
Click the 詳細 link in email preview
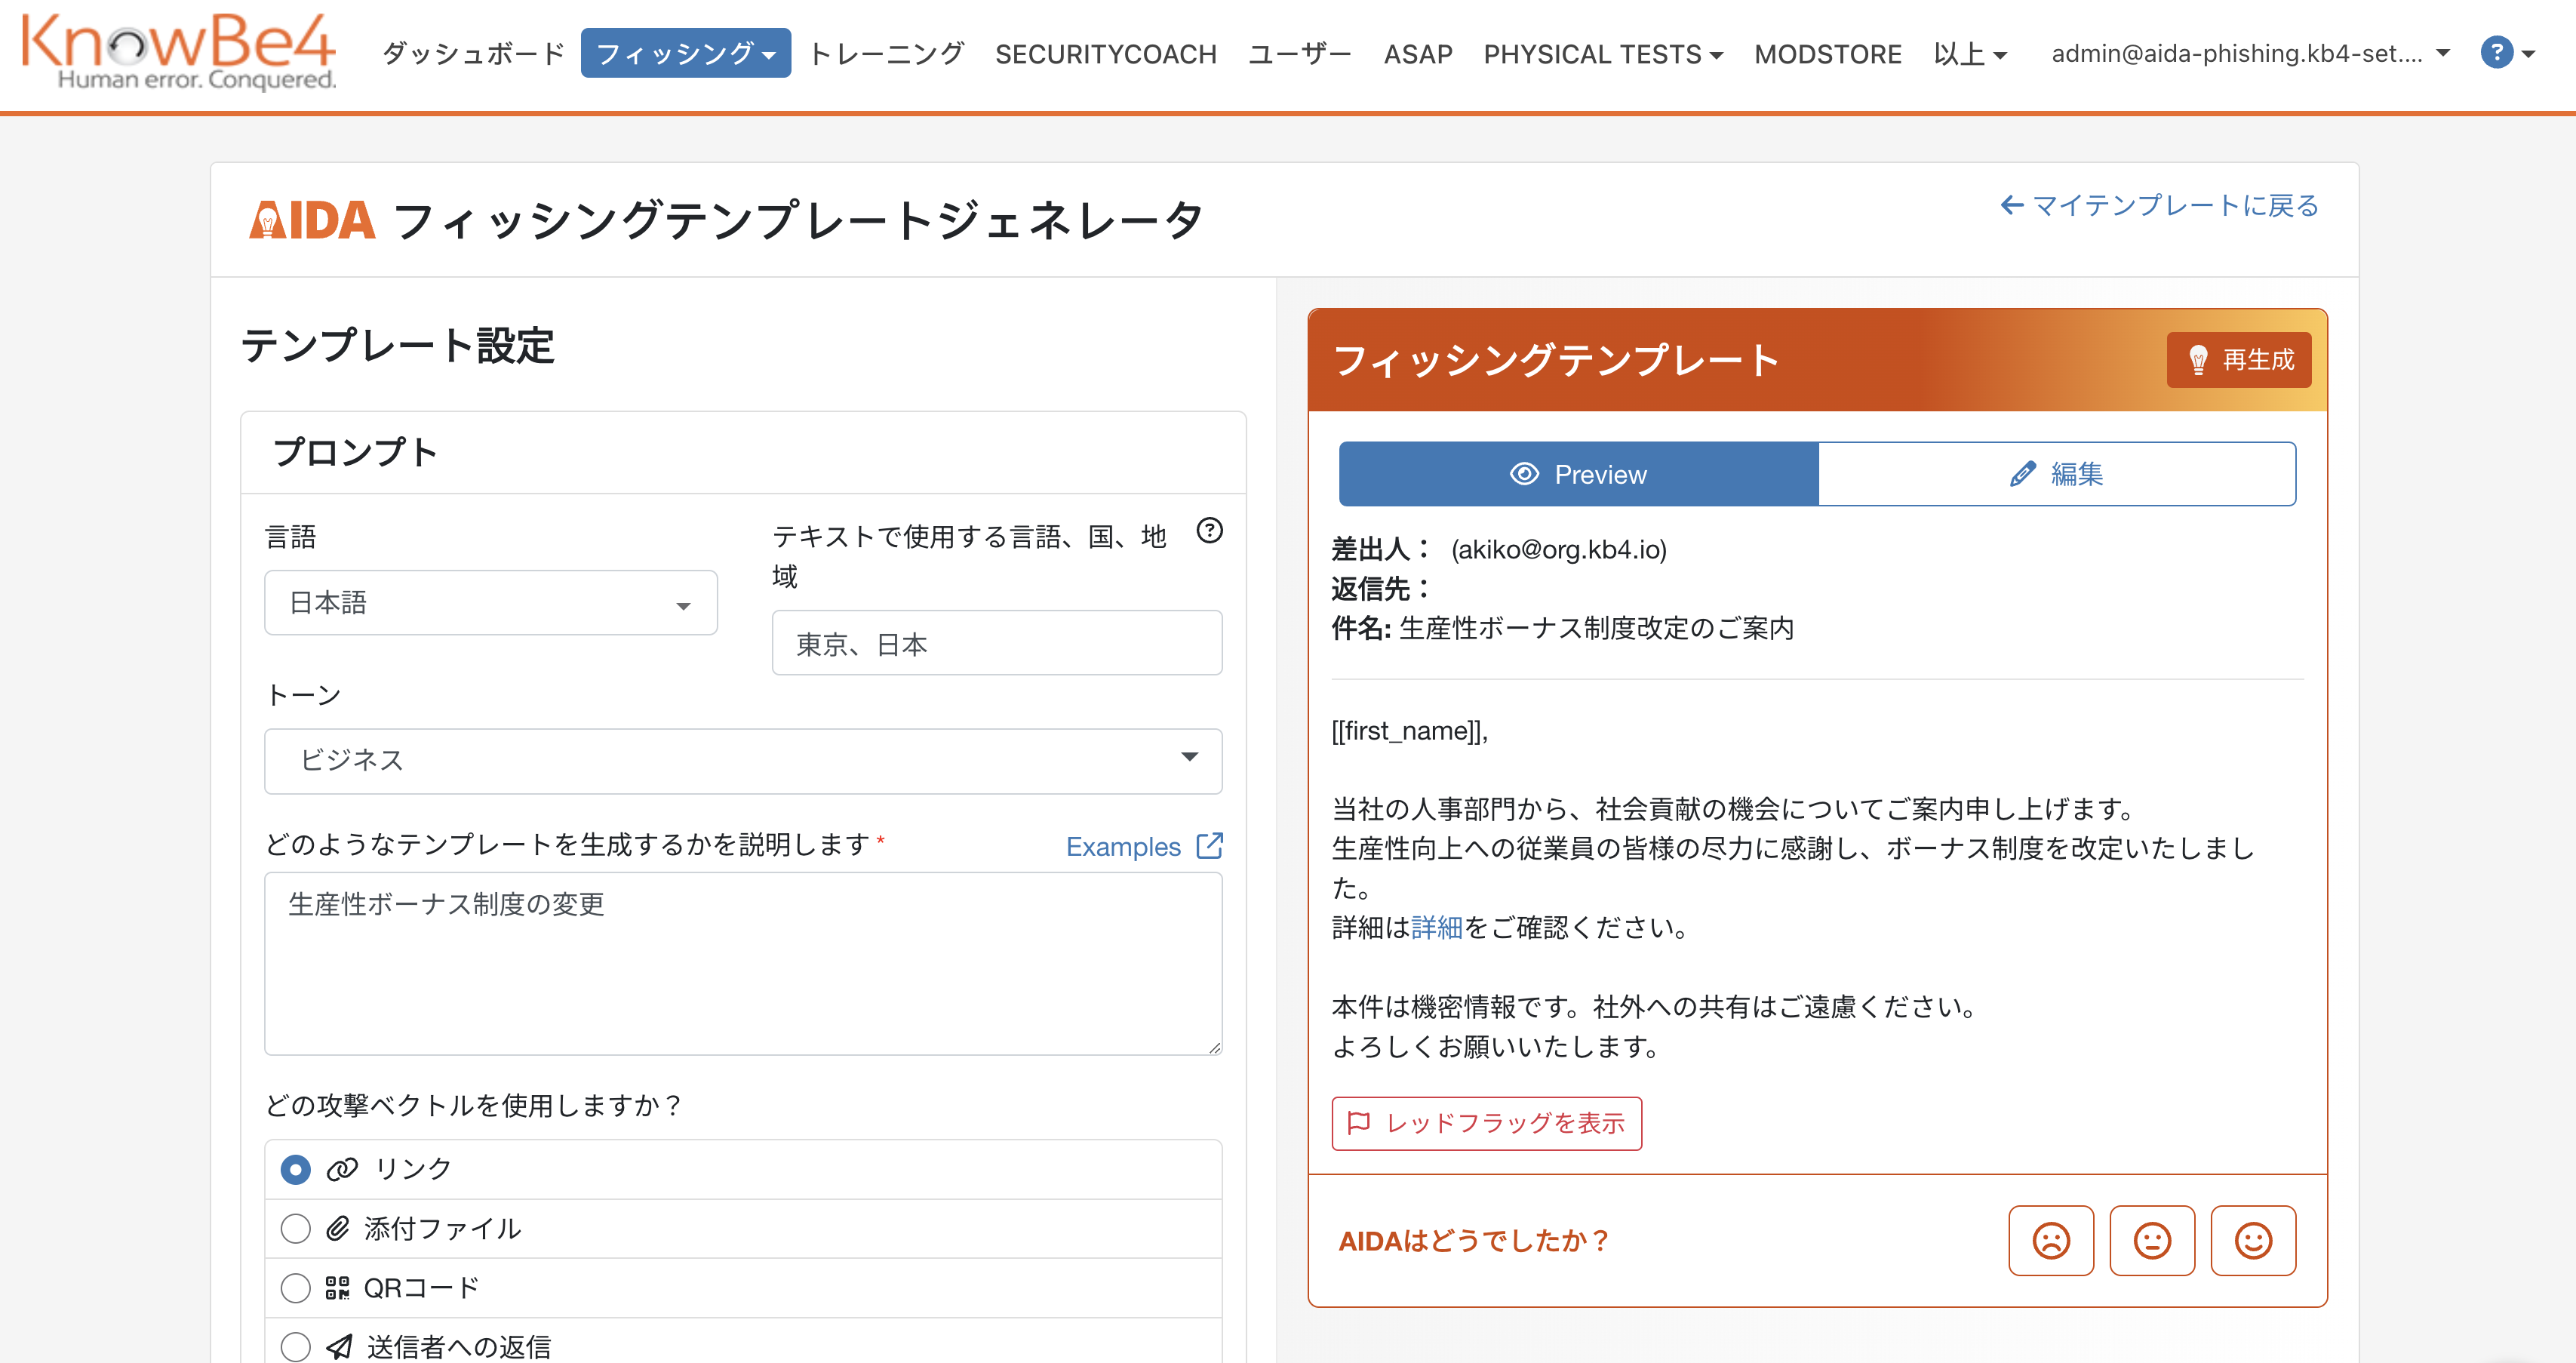[x=1436, y=928]
